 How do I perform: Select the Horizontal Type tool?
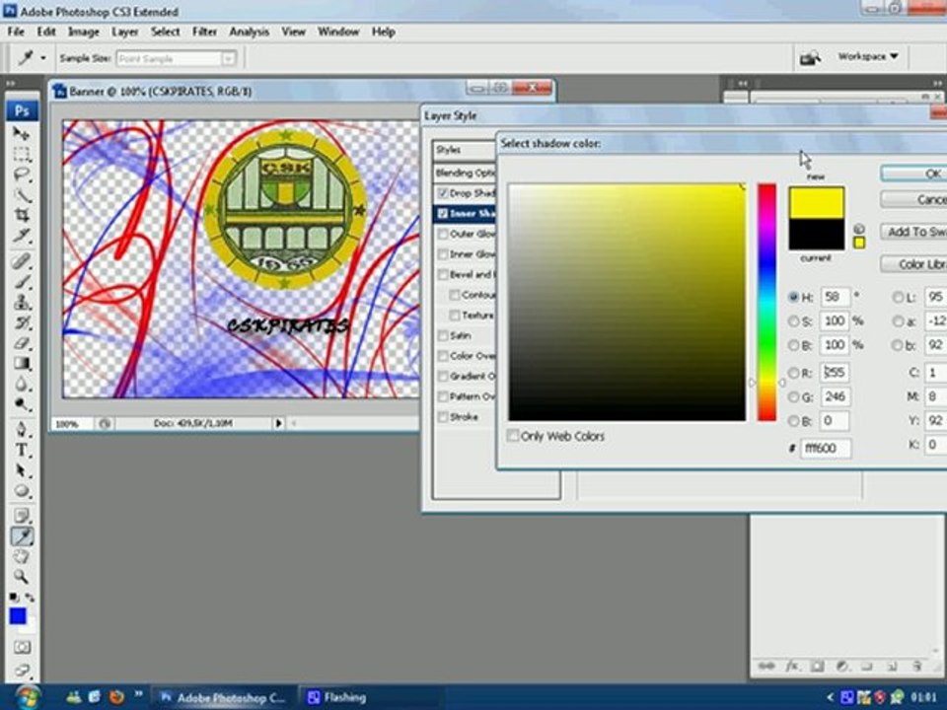(x=21, y=450)
